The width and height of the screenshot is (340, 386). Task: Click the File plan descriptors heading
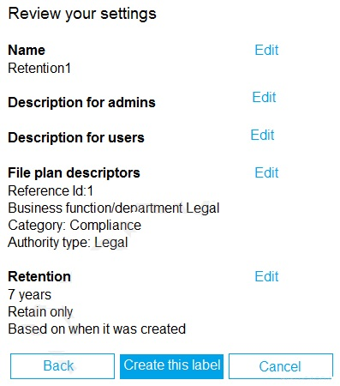pyautogui.click(x=74, y=172)
